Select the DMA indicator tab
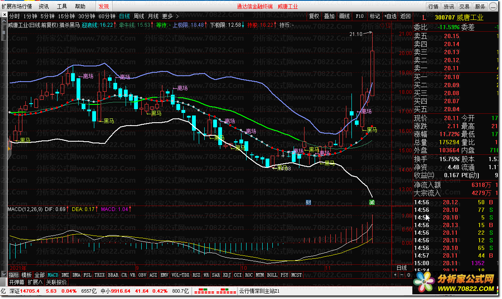This screenshot has height=299, width=502. click(x=76, y=275)
